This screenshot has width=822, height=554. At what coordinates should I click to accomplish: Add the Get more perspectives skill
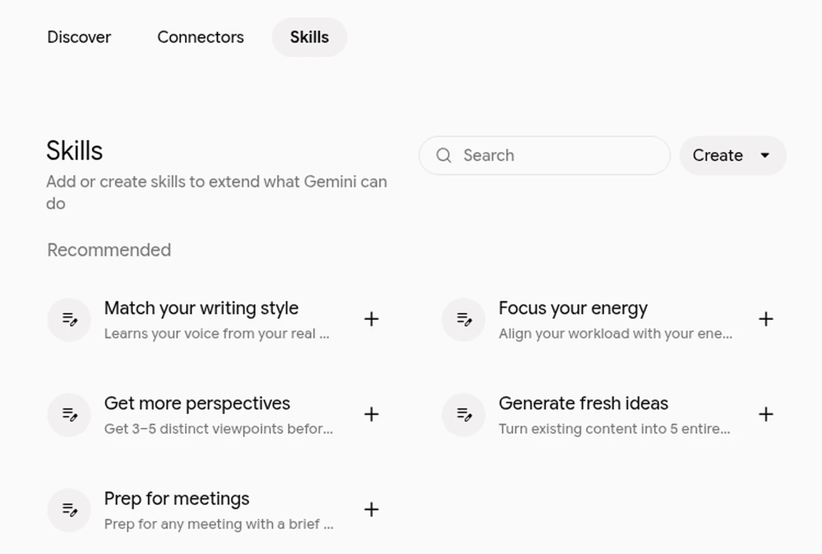click(371, 414)
